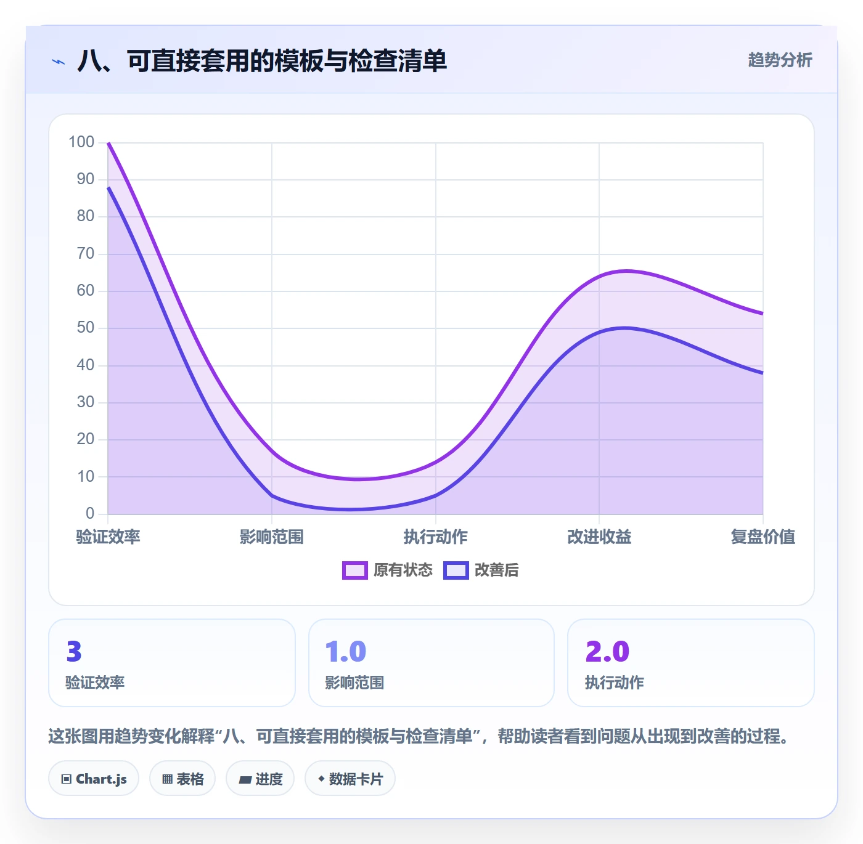The width and height of the screenshot is (863, 844).
Task: Click the blue 改善后 legend swatch
Action: (x=456, y=570)
